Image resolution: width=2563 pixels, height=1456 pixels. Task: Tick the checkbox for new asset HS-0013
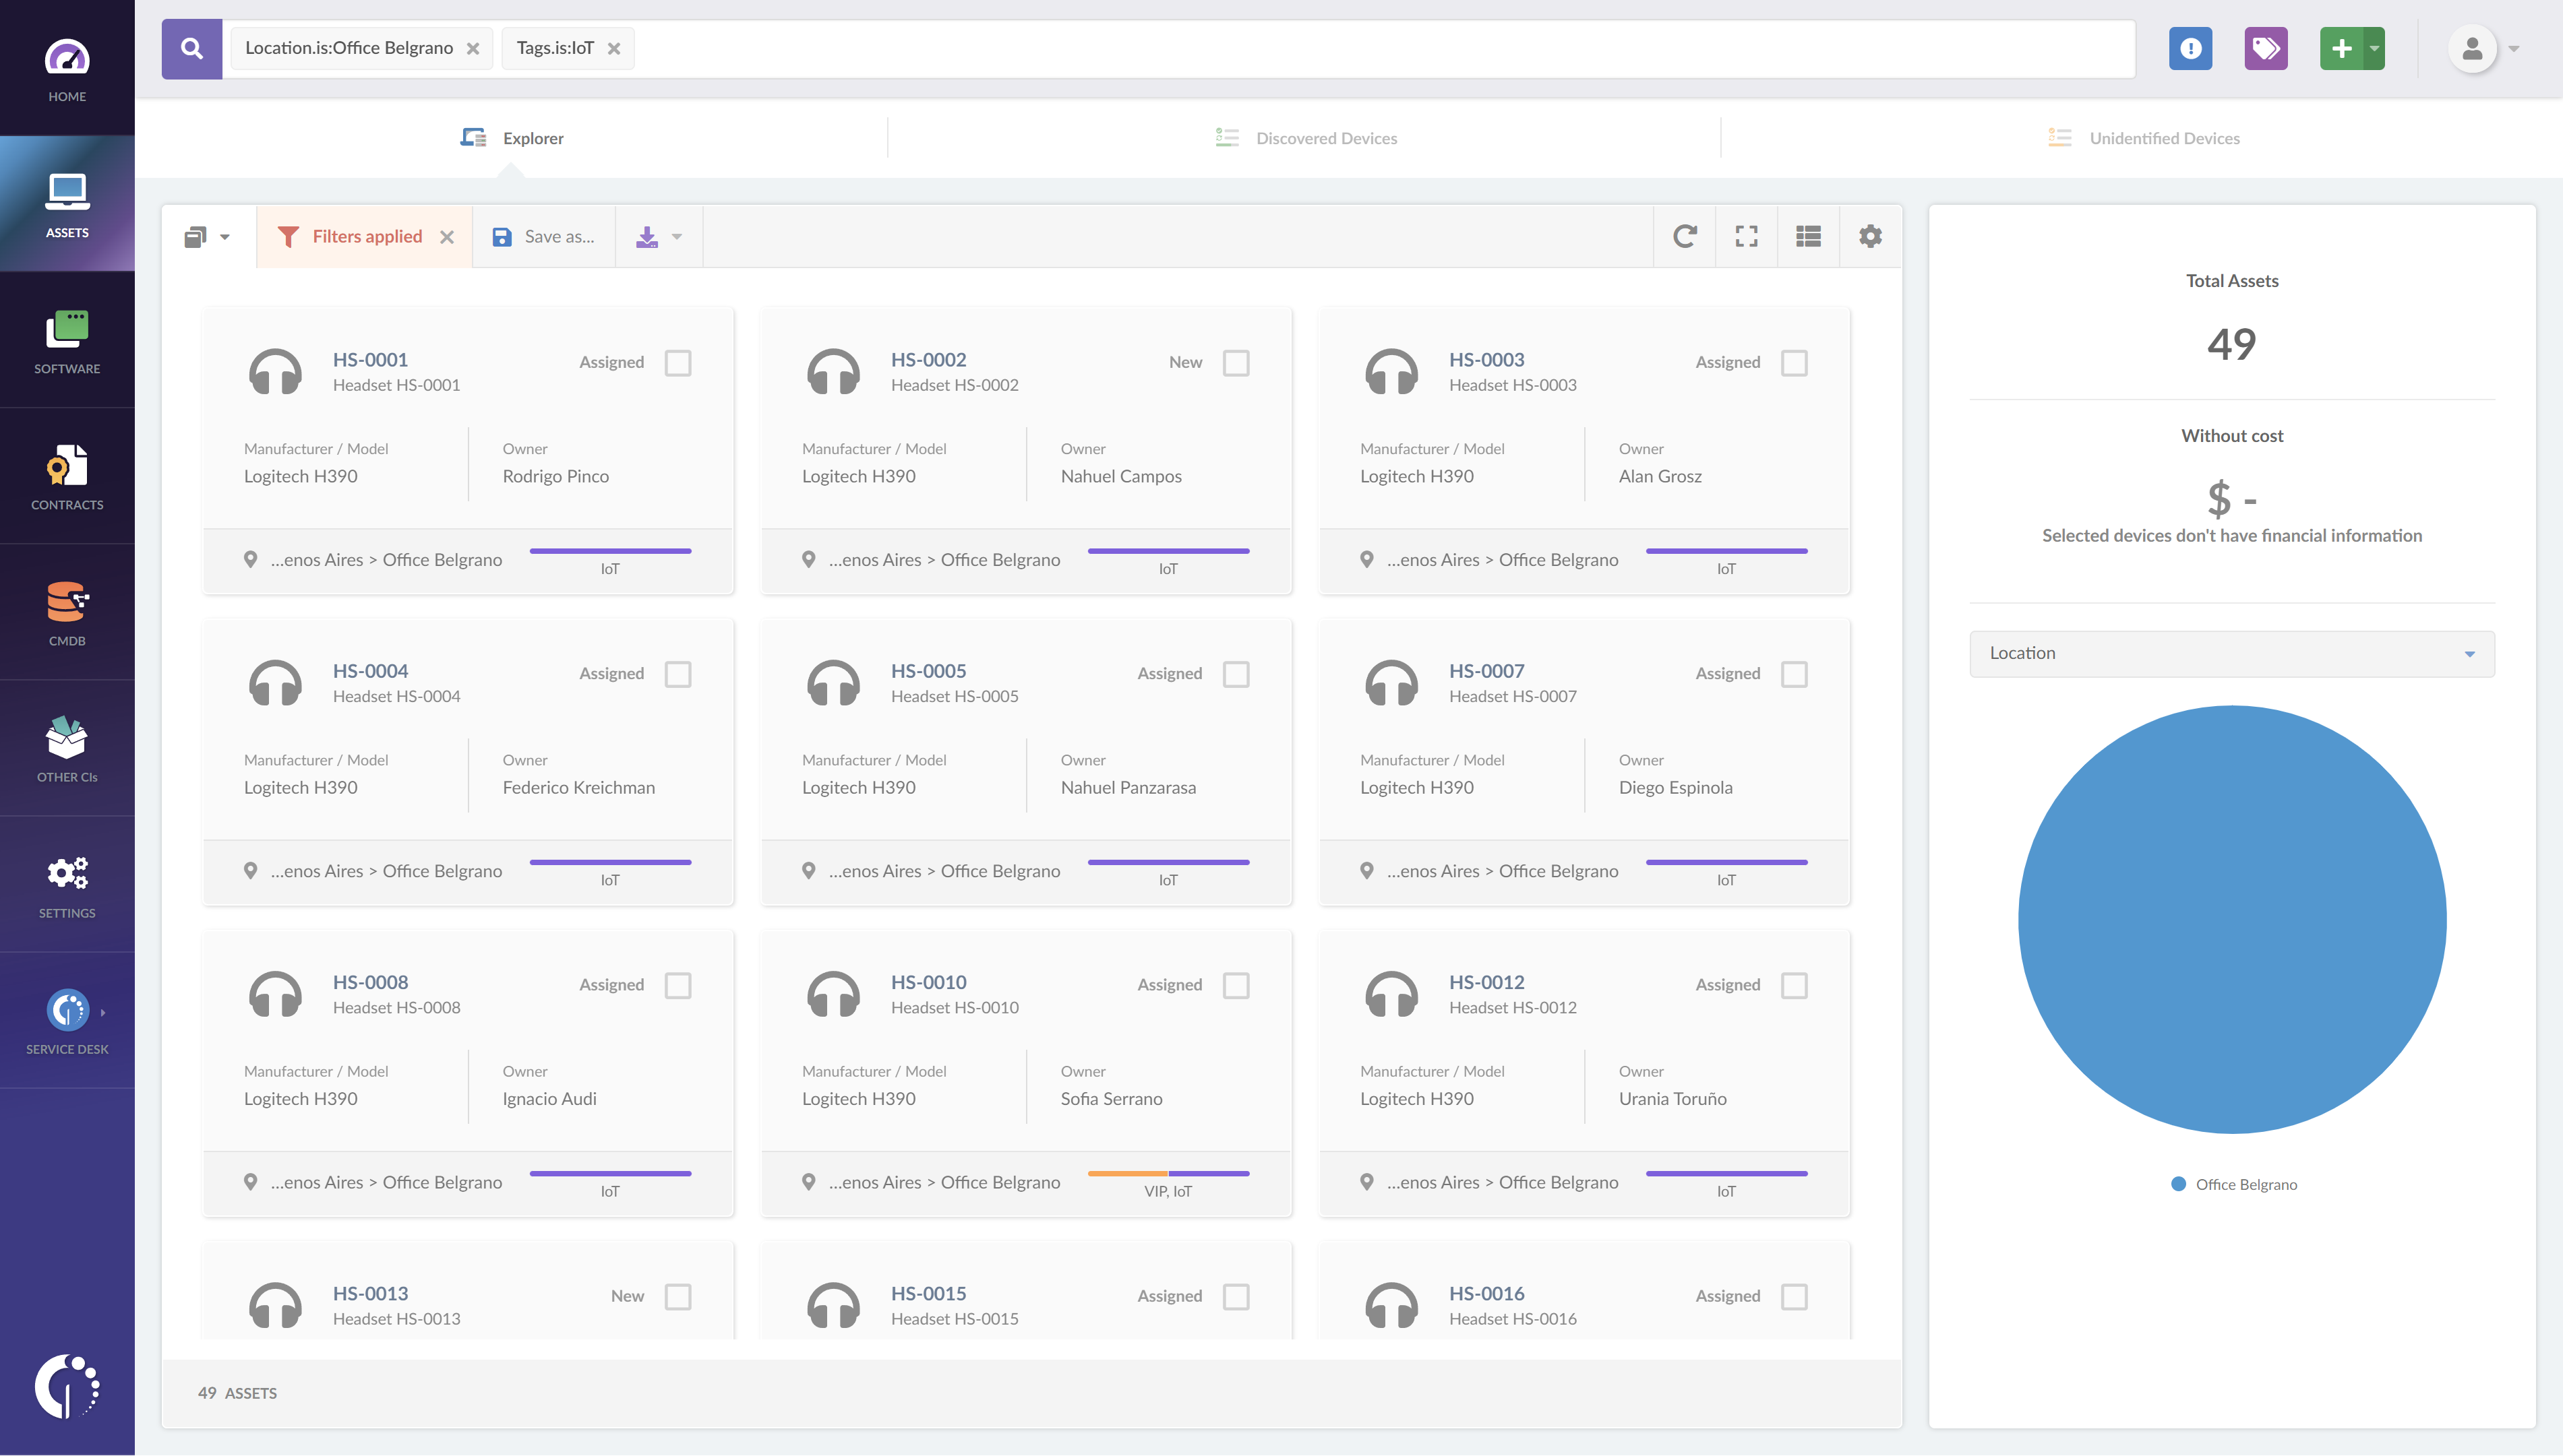pyautogui.click(x=678, y=1296)
